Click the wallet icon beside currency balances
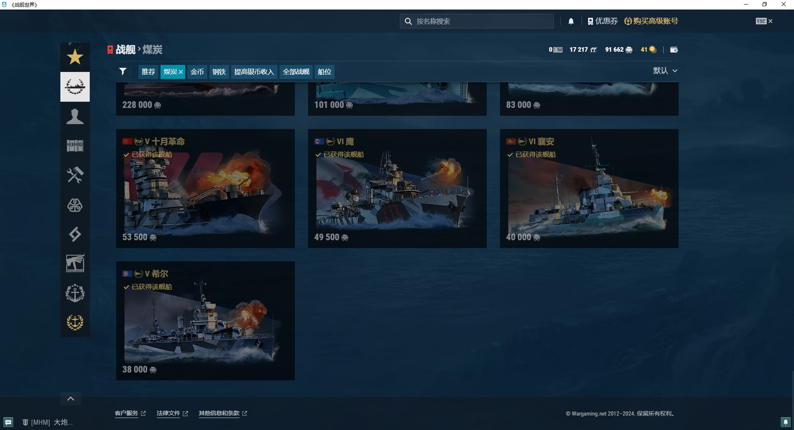The height and width of the screenshot is (430, 794). 674,50
